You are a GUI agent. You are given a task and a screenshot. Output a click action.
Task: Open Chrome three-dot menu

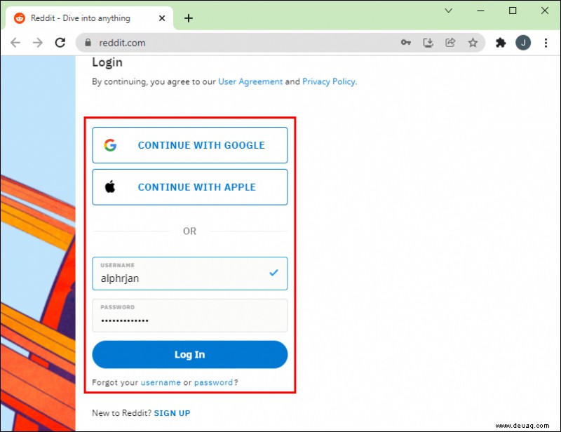(x=546, y=43)
